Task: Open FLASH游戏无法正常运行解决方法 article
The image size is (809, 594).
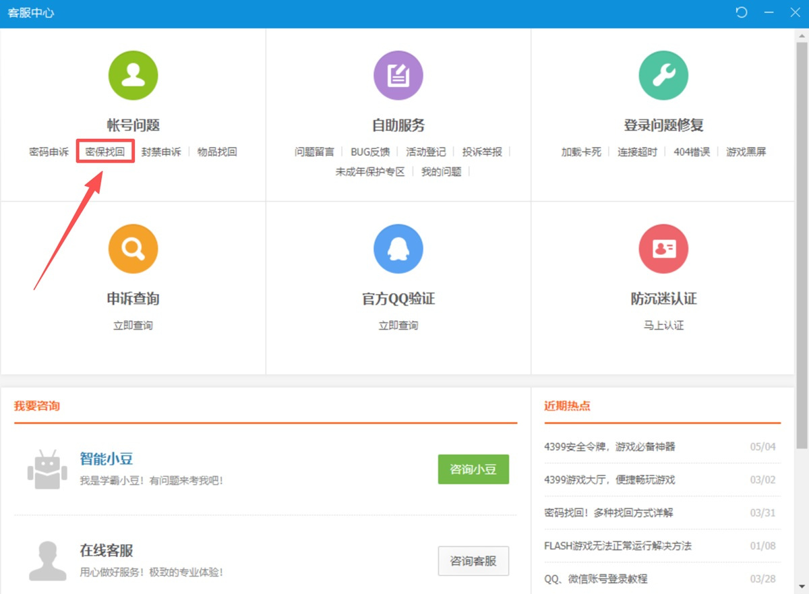Action: [x=618, y=545]
